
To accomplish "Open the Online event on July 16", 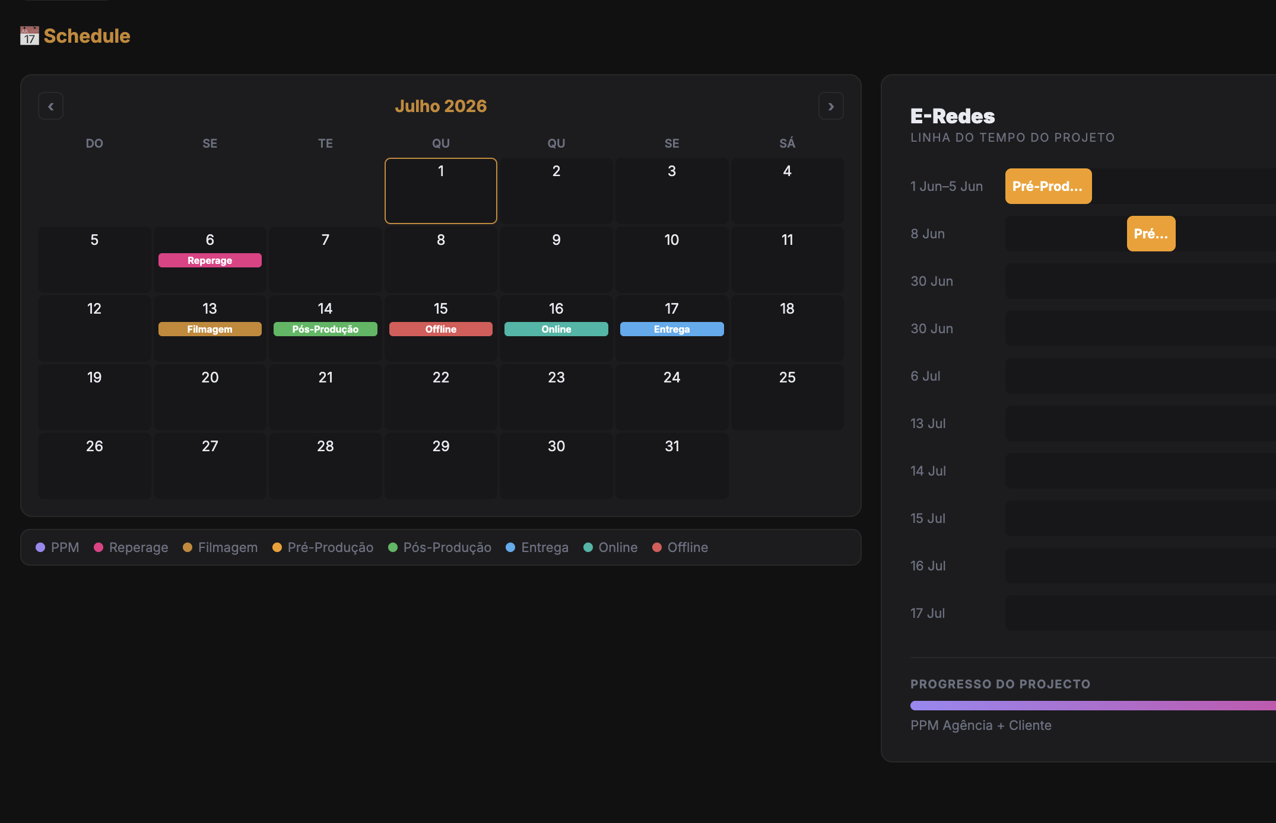I will (556, 329).
